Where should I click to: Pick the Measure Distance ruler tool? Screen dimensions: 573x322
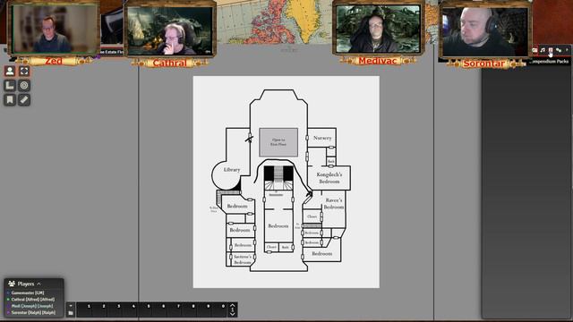click(x=24, y=99)
